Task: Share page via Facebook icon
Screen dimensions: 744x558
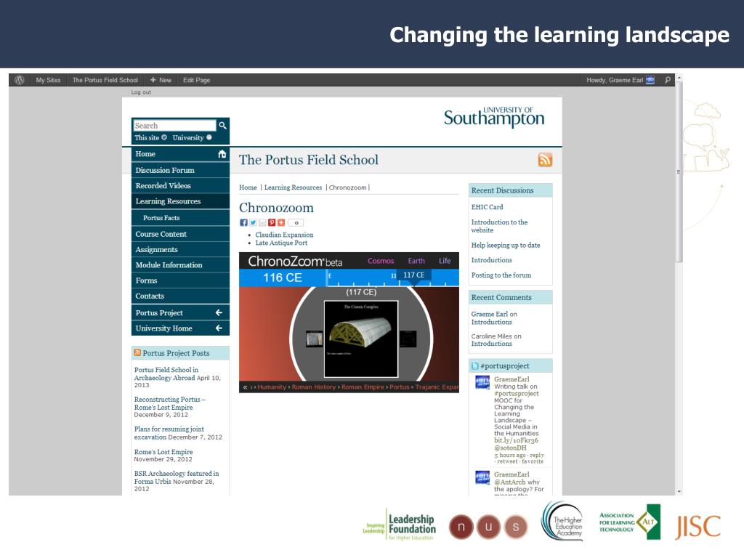Action: point(243,222)
